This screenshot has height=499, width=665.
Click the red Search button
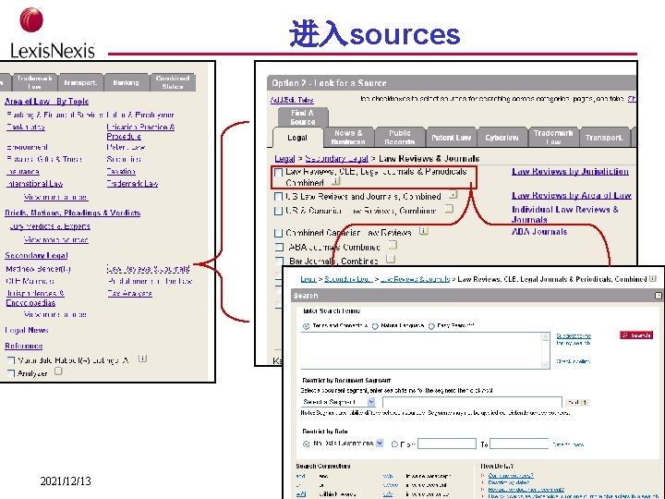click(x=636, y=335)
